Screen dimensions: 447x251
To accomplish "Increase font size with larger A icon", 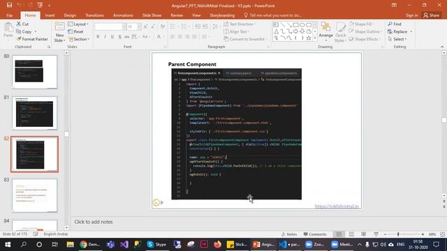I will 146,26.
